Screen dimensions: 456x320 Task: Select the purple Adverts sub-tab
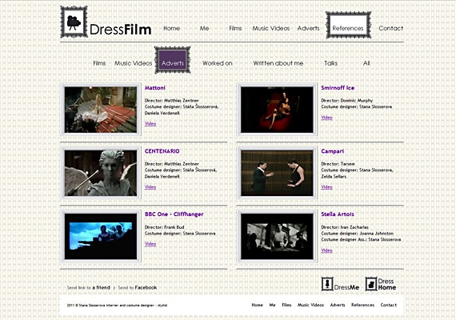coord(173,60)
